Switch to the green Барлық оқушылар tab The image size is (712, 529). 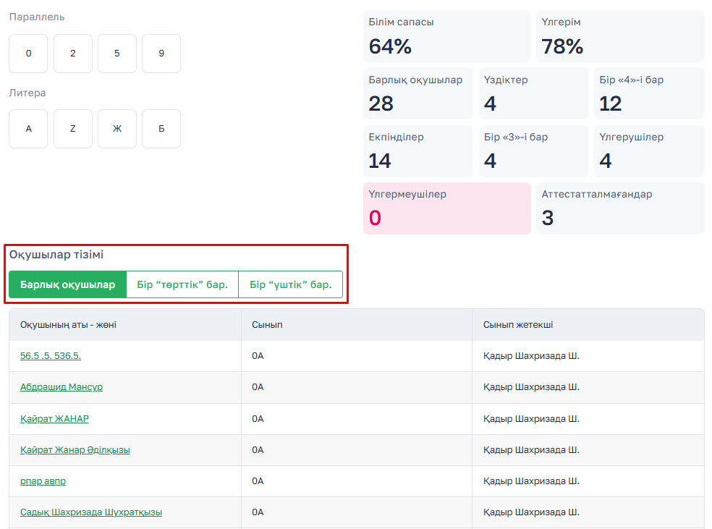[67, 284]
